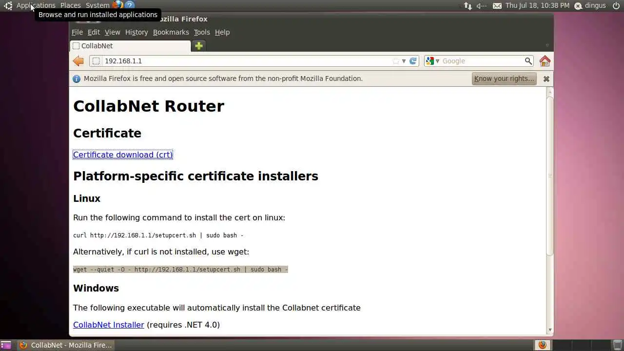
Task: Click the dingus user name
Action: pos(595,5)
